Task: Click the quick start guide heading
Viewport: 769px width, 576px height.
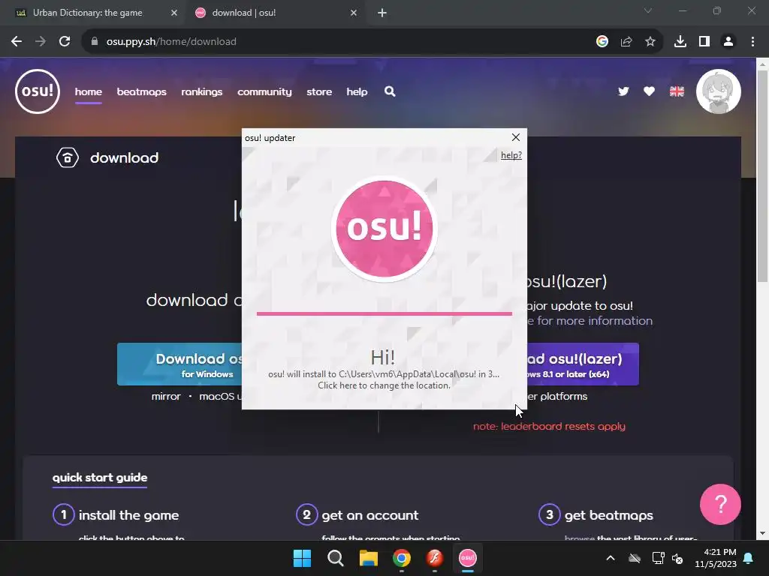Action: (100, 478)
